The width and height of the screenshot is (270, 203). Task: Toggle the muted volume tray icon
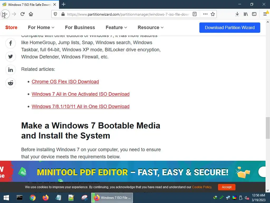pos(247,198)
